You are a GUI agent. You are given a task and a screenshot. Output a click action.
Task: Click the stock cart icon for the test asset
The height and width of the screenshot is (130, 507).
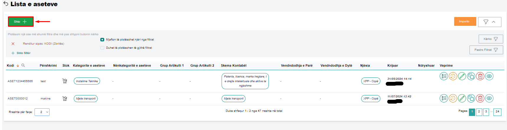click(65, 81)
